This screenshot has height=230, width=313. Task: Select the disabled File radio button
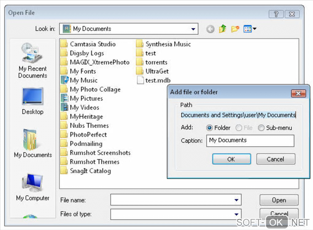pos(239,128)
